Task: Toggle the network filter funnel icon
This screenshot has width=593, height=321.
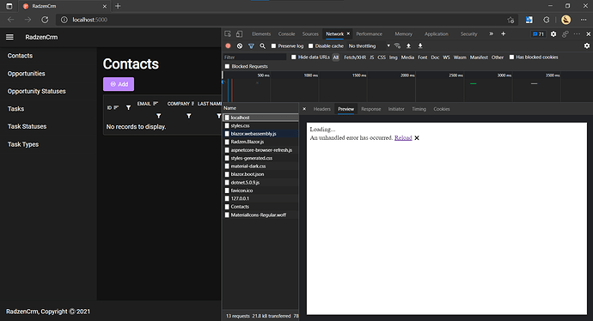Action: coord(251,45)
